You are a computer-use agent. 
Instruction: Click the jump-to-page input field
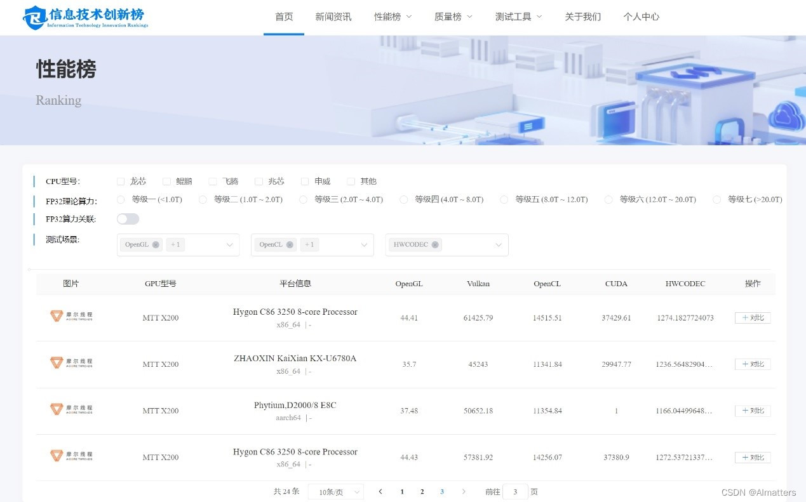(x=515, y=492)
